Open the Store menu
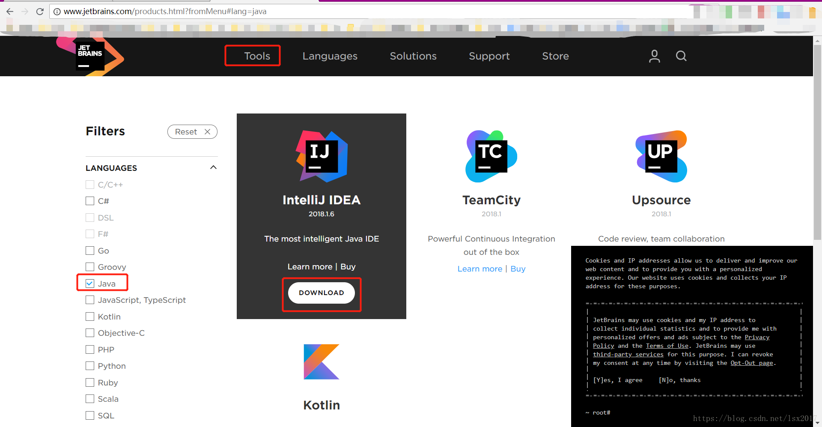Screen dimensions: 822x427 (x=555, y=56)
